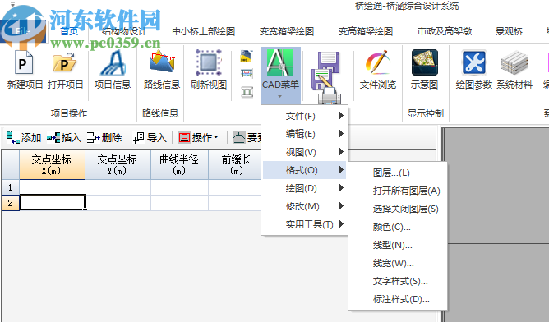This screenshot has height=322, width=549.
Task: Open 路线信息 route information icon
Action: tap(161, 62)
